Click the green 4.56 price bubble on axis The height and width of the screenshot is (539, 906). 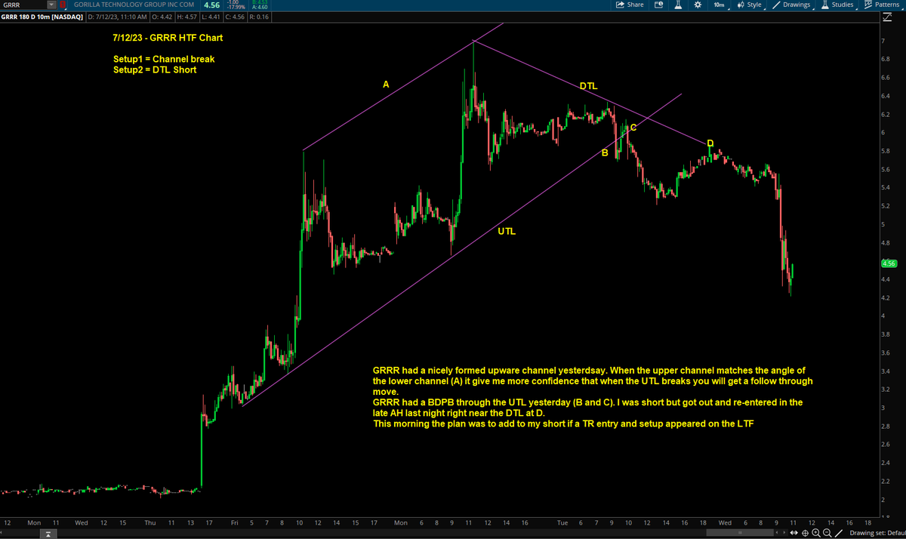(889, 264)
